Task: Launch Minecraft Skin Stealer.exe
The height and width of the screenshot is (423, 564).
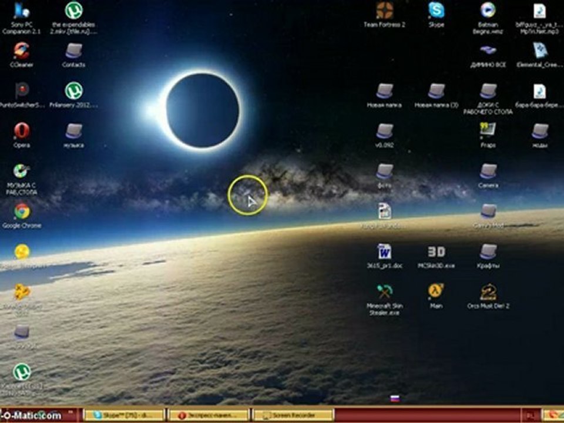Action: click(384, 292)
